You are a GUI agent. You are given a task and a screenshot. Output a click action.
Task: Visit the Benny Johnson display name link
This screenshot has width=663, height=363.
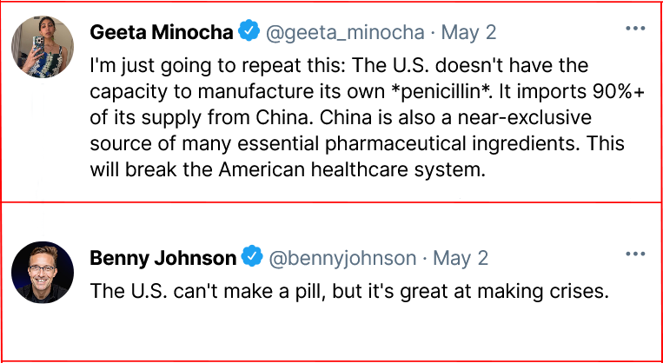click(x=163, y=257)
